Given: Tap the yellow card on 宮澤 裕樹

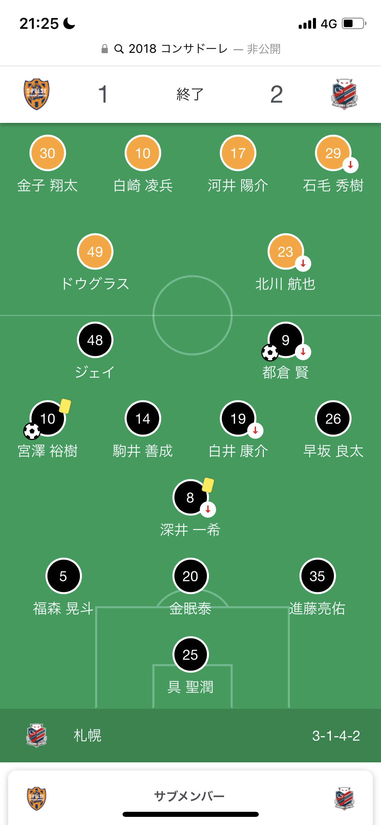Looking at the screenshot, I should pos(65,406).
